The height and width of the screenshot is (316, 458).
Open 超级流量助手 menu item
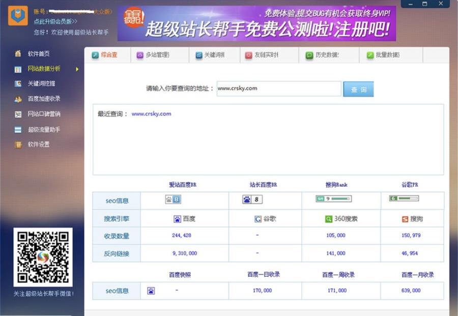point(44,129)
